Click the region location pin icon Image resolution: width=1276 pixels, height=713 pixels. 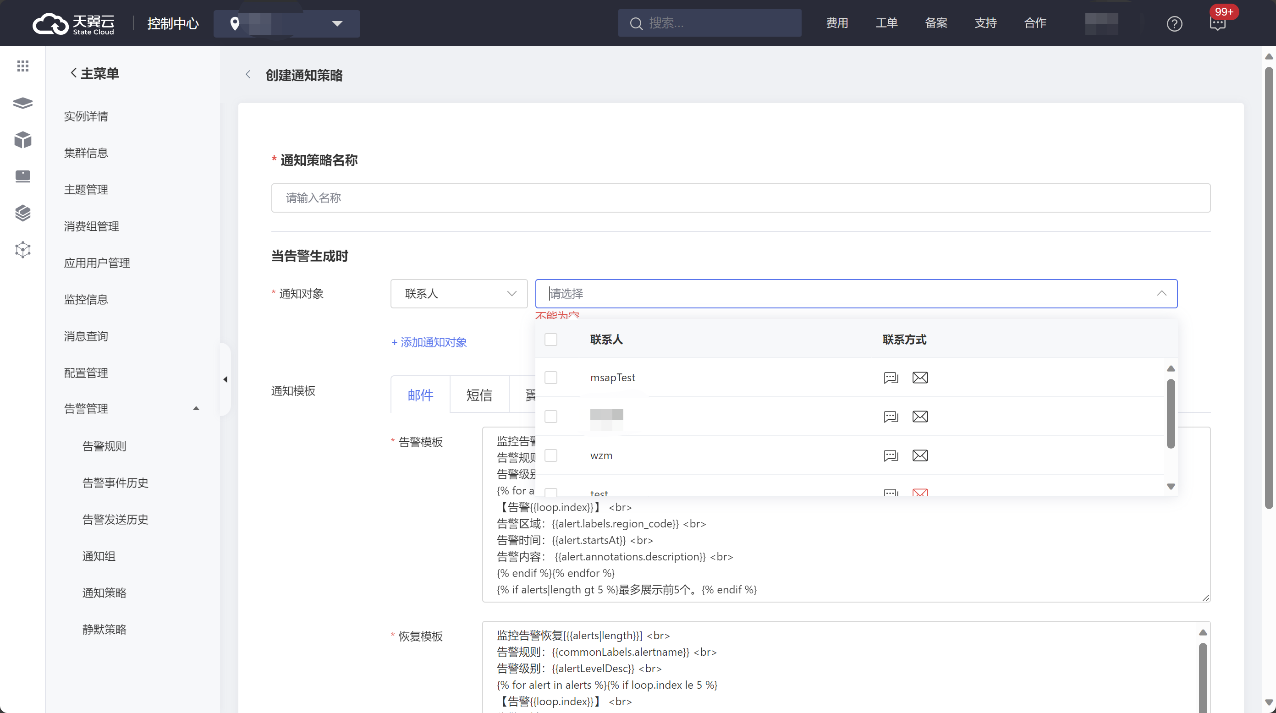click(x=235, y=23)
